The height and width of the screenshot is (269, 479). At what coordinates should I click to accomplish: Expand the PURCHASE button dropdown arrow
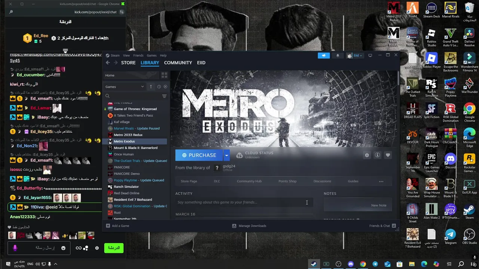tap(226, 155)
